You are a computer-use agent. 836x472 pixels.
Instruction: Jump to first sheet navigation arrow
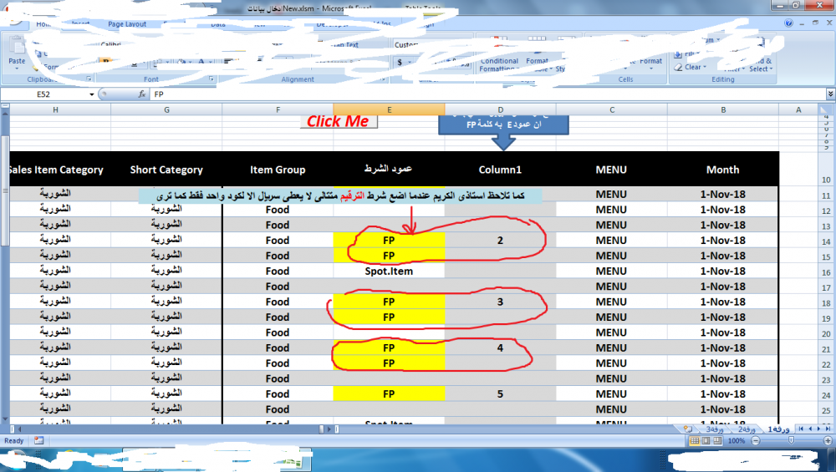click(x=801, y=429)
